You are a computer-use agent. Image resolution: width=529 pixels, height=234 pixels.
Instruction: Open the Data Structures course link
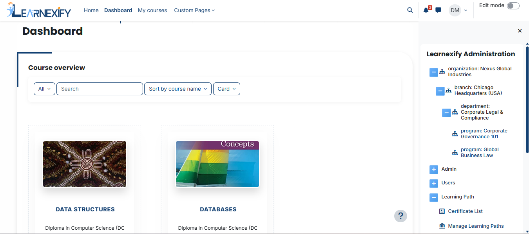[85, 209]
